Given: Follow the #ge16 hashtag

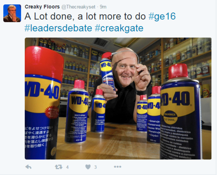Looking at the screenshot, I should click(162, 16).
